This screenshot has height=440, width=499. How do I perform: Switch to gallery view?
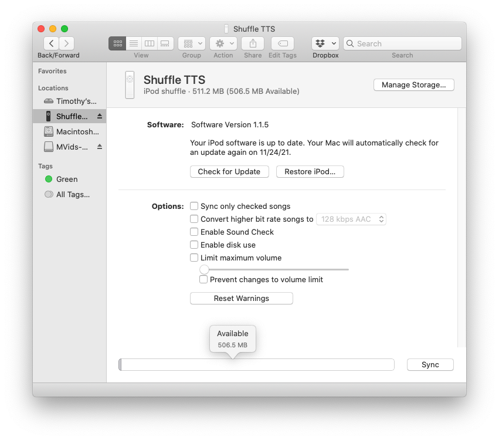pyautogui.click(x=165, y=43)
